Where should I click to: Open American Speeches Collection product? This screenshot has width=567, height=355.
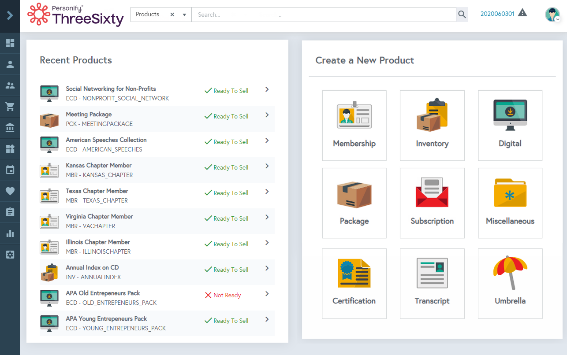pyautogui.click(x=106, y=140)
